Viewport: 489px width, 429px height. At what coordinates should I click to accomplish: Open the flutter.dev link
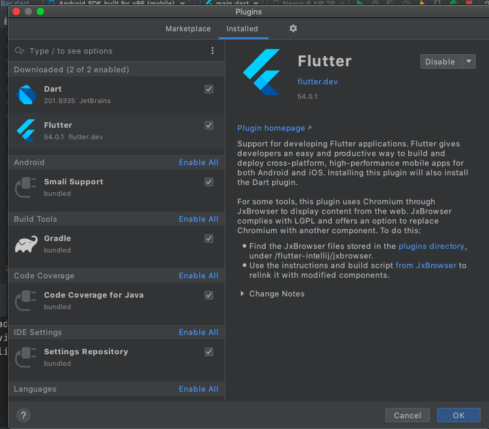[x=317, y=82]
